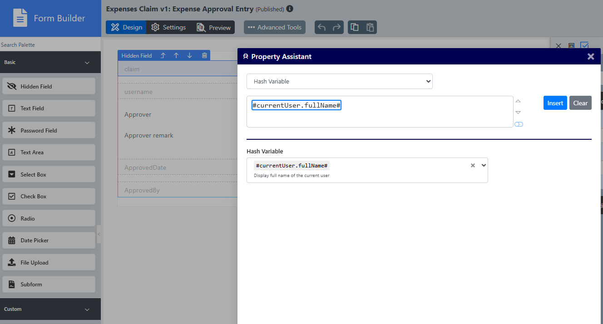Toggle the small switch below the editor arrows
This screenshot has height=324, width=603.
[x=519, y=124]
